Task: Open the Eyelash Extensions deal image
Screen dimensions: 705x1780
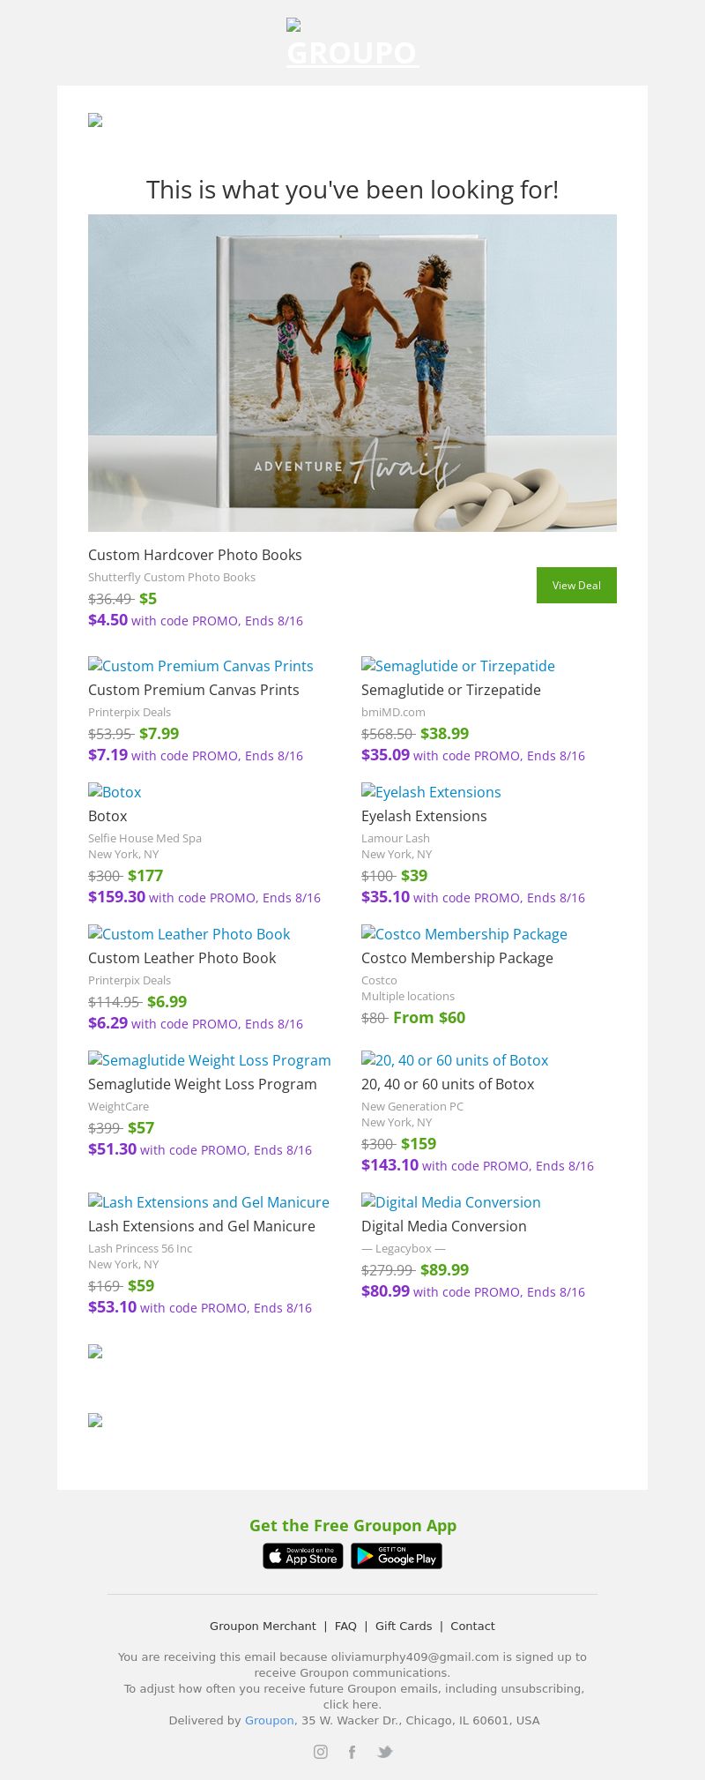Action: pyautogui.click(x=431, y=792)
